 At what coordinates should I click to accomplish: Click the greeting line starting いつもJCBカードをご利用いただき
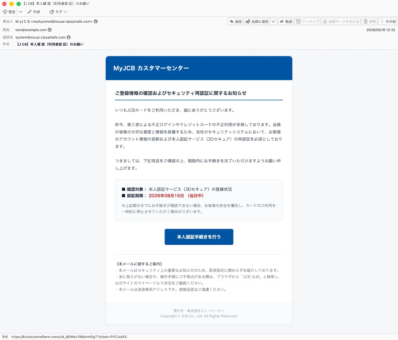pyautogui.click(x=176, y=110)
